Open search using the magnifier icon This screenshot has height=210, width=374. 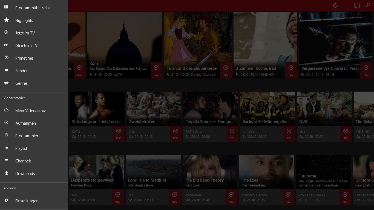368,5
